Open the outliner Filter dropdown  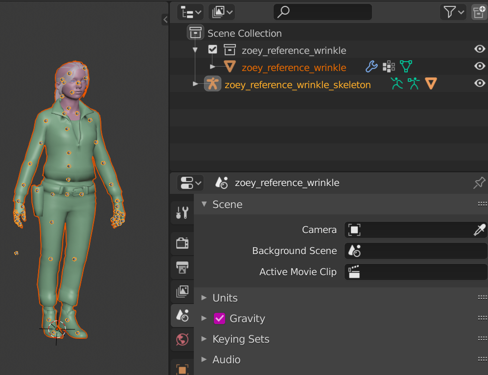(x=453, y=12)
